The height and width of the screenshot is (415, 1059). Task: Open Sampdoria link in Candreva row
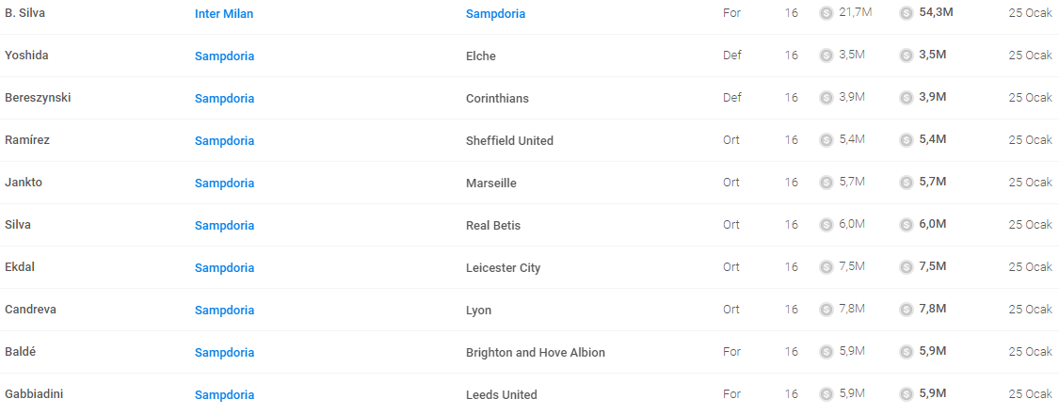(224, 311)
